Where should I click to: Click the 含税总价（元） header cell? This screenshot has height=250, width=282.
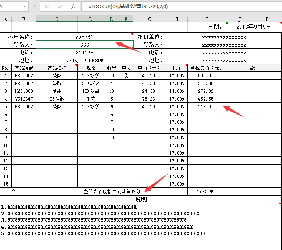click(207, 68)
